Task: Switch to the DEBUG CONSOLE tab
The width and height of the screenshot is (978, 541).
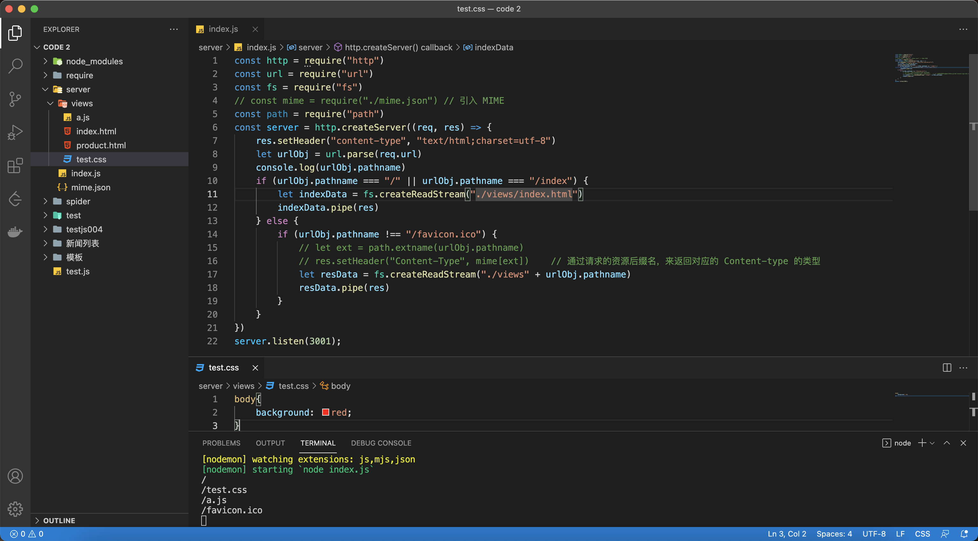Action: (x=381, y=443)
